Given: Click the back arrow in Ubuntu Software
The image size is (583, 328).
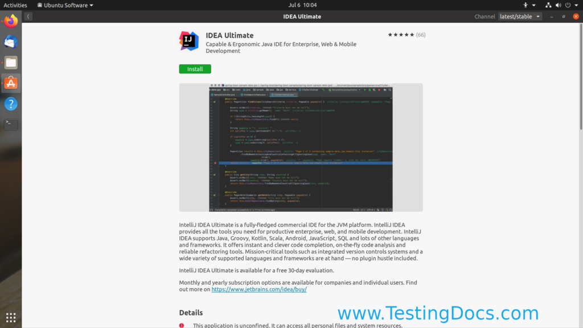Looking at the screenshot, I should tap(27, 16).
